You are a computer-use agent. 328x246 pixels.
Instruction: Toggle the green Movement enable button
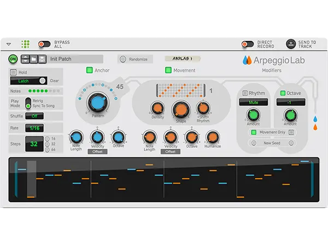click(168, 70)
